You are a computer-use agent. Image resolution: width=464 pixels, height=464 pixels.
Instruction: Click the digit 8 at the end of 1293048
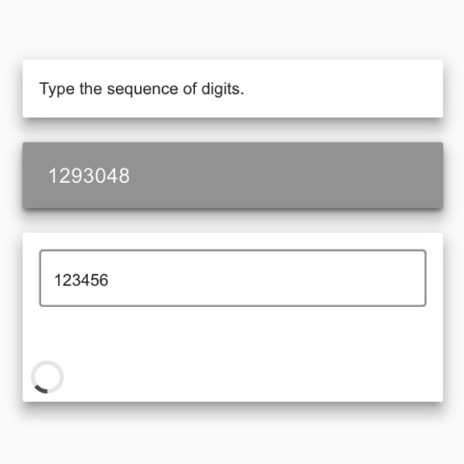coord(124,176)
